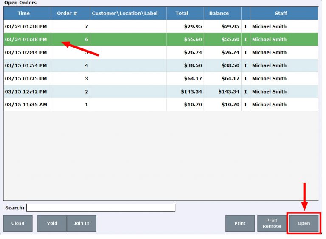Click order number 7 cell
Screen dimensions: 326x239
pos(70,26)
